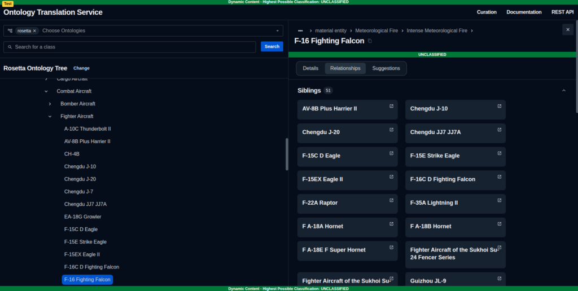Open the F-35A Lightning II sibling card
The width and height of the screenshot is (578, 291).
[456, 204]
